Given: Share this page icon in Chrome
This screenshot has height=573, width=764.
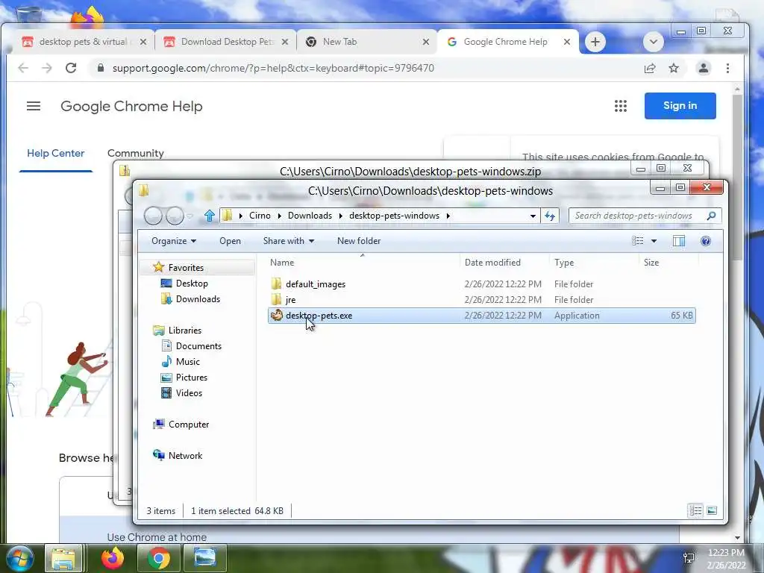Looking at the screenshot, I should click(650, 68).
